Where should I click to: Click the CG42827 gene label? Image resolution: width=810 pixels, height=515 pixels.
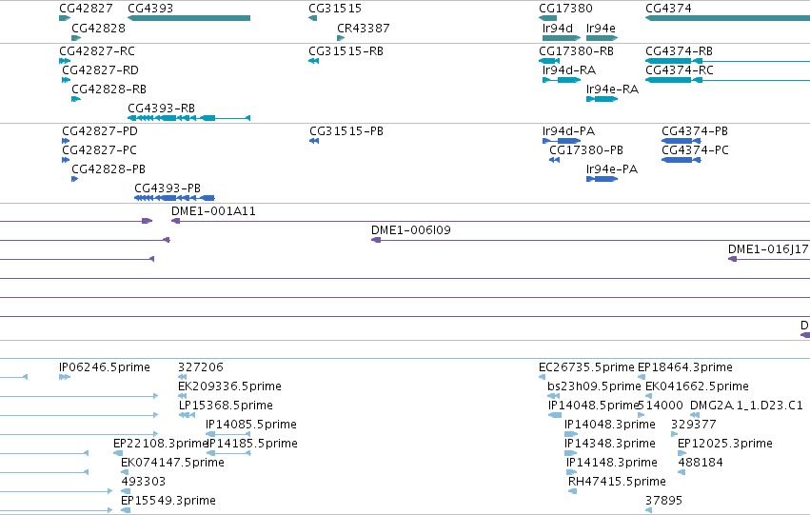point(86,9)
